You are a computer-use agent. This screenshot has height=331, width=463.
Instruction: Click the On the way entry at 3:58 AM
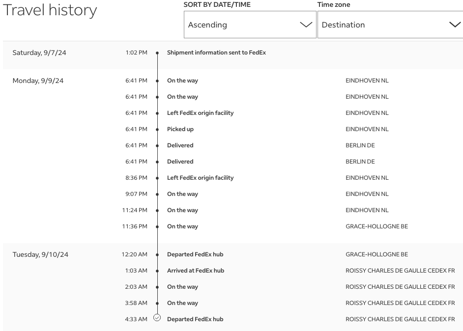coord(182,303)
